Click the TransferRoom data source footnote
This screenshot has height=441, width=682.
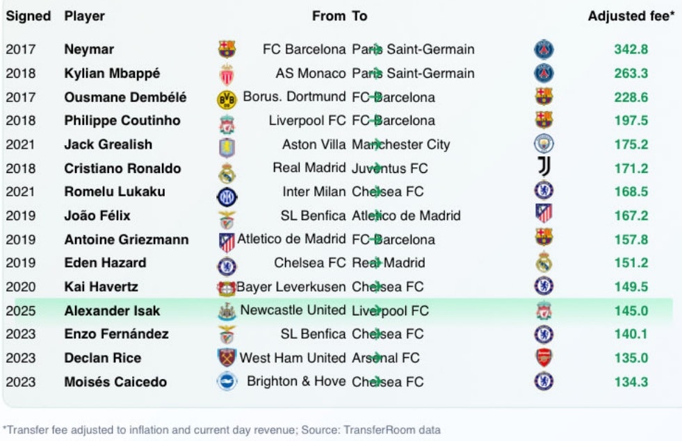[221, 430]
